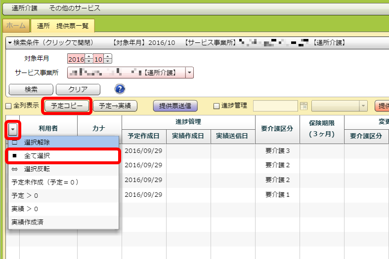The image size is (389, 259).
Task: Click the blue help question mark icon
Action: [x=120, y=89]
